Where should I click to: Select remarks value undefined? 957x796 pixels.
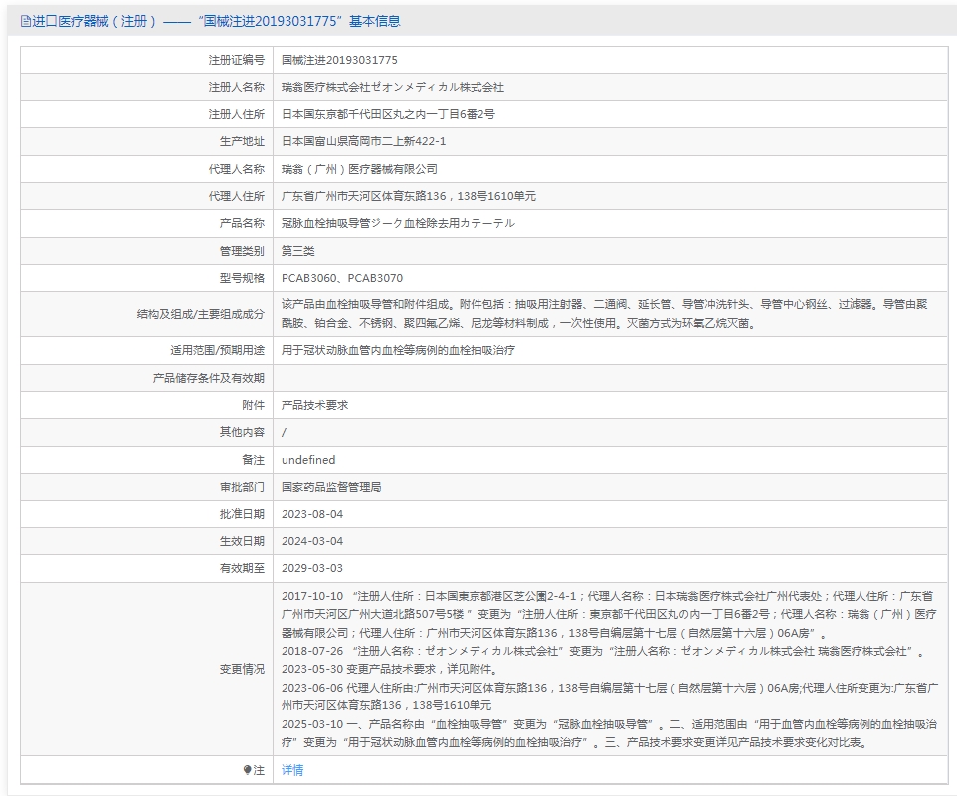point(308,460)
